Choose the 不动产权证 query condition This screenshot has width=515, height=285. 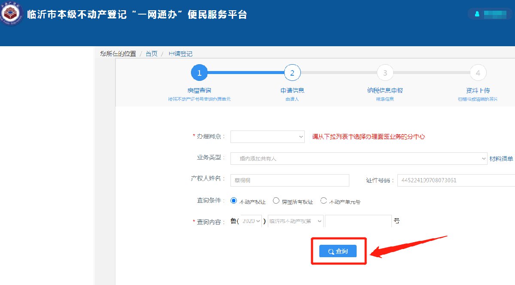234,201
